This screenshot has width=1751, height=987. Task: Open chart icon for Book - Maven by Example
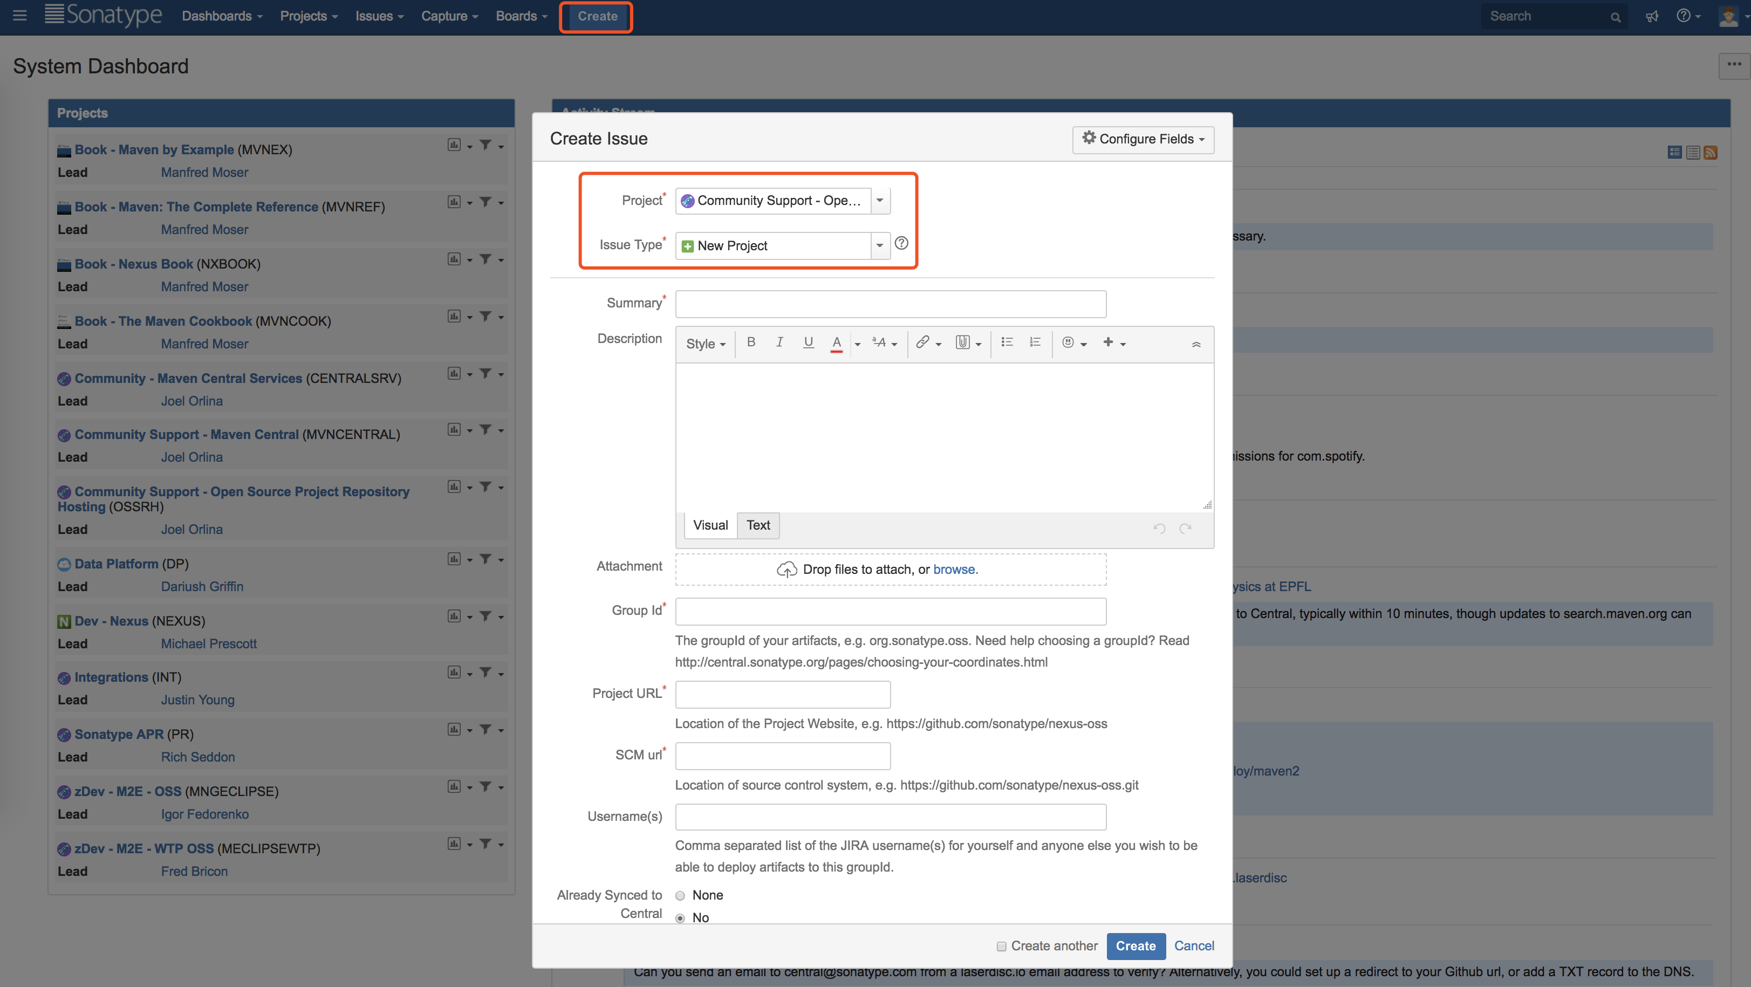tap(454, 145)
